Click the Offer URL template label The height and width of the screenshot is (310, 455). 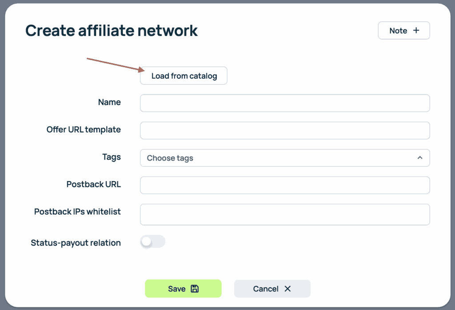click(x=84, y=129)
